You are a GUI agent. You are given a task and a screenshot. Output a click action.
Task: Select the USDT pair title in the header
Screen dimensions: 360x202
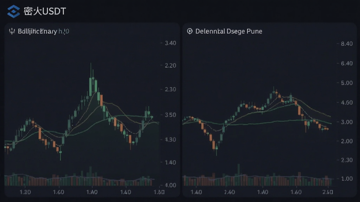click(45, 11)
